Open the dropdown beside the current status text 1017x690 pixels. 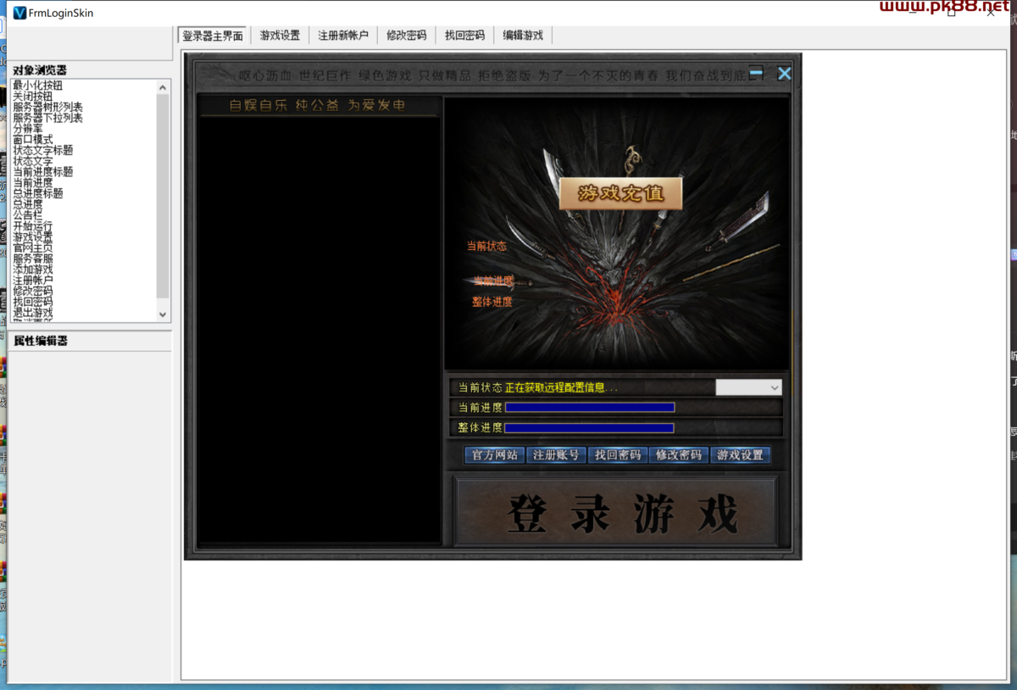748,387
